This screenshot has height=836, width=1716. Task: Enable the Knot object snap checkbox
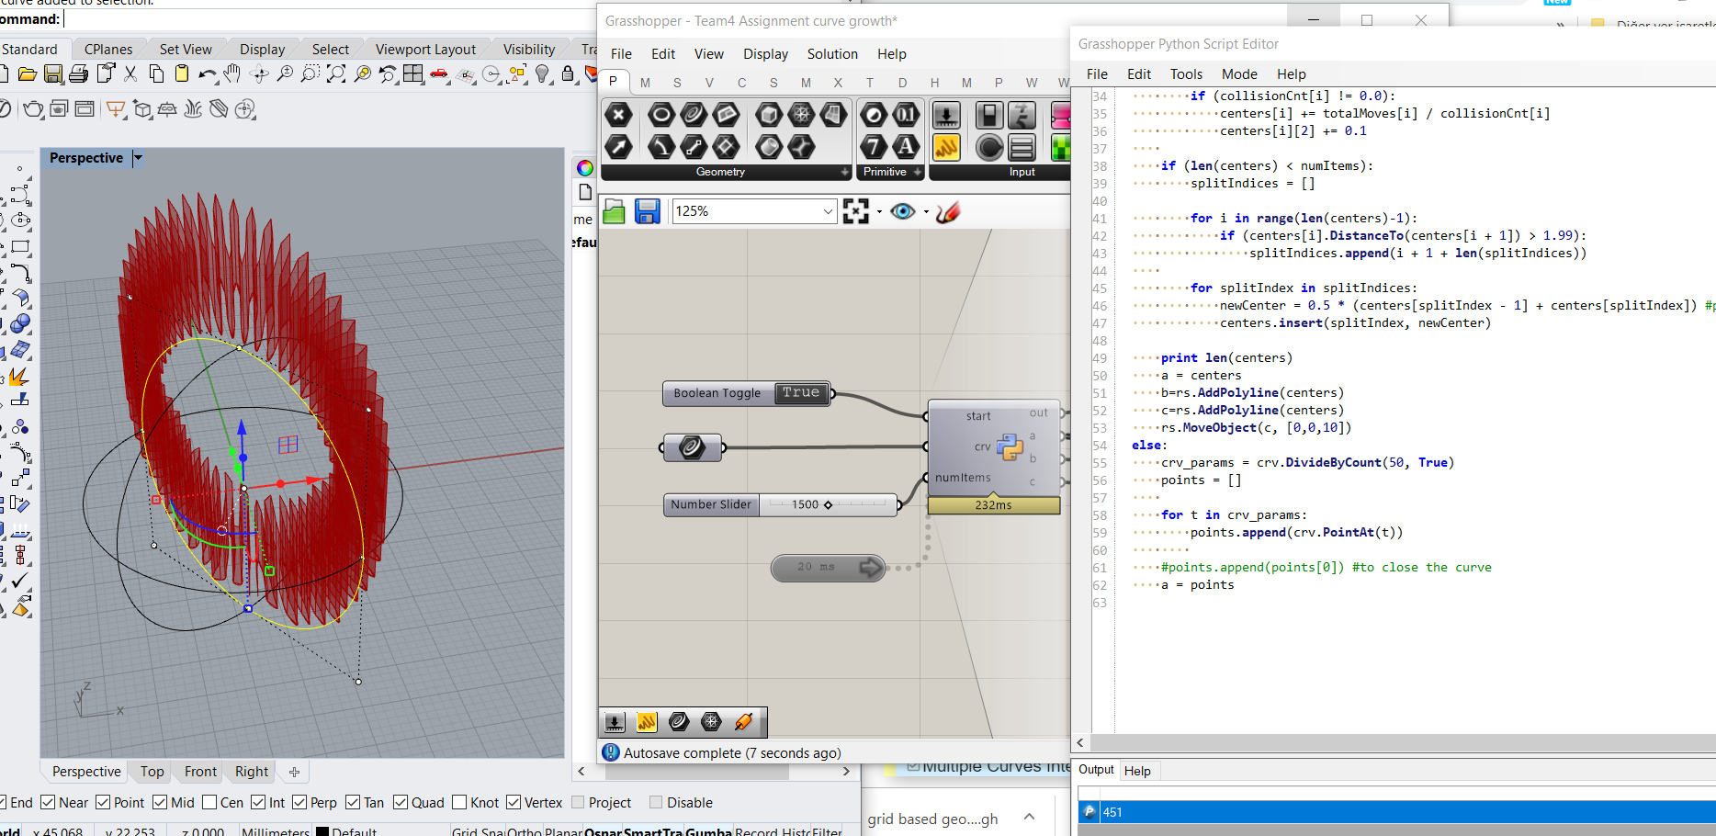pyautogui.click(x=460, y=803)
